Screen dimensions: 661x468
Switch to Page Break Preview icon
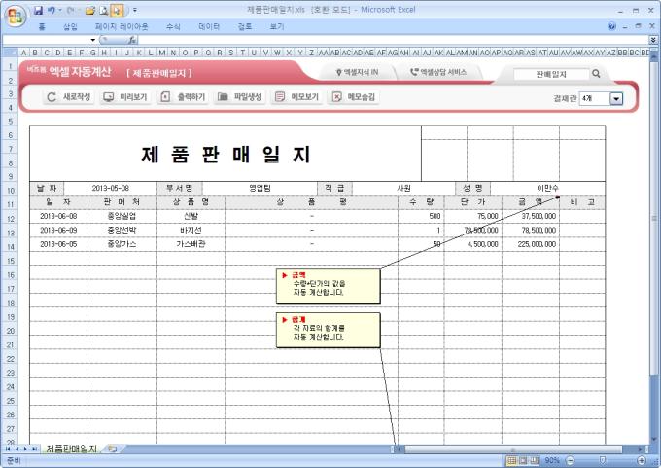coord(534,460)
